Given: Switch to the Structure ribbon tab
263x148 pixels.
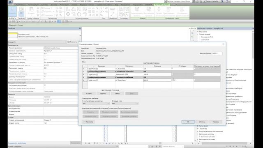Looking at the screenshot, I should (x=33, y=5).
